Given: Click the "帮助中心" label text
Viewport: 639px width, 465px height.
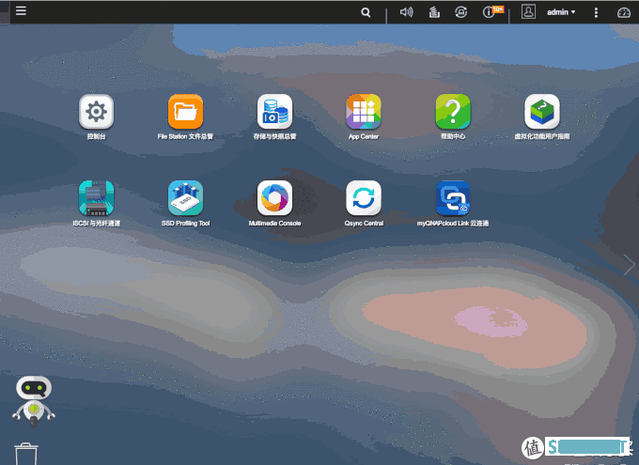Looking at the screenshot, I should [453, 136].
